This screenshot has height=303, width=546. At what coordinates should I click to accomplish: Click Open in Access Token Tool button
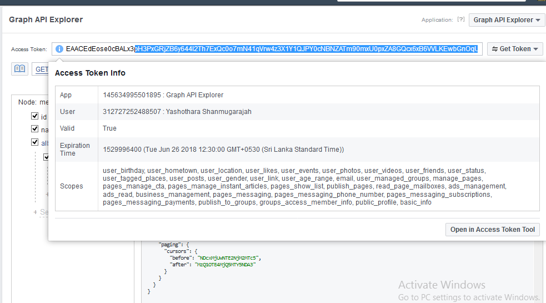click(x=492, y=230)
